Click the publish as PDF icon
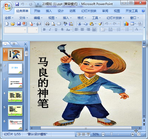 [x=25, y=24]
